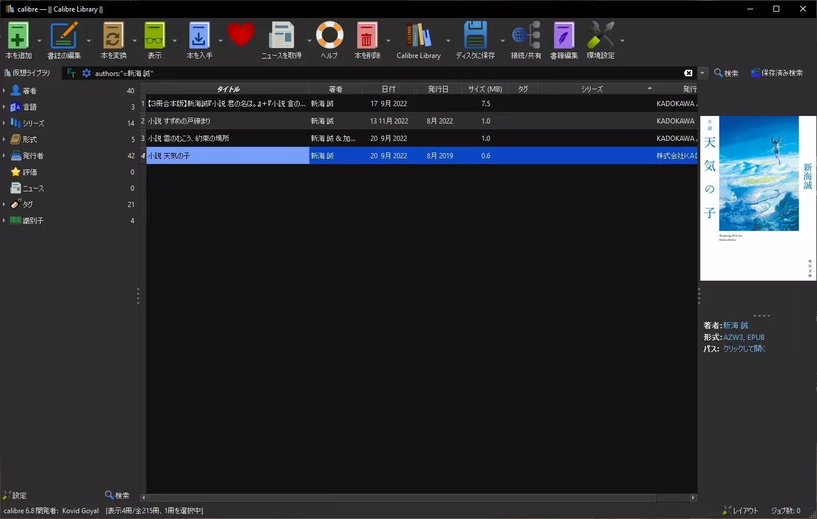Click the red heart donate icon
Image resolution: width=817 pixels, height=519 pixels.
tap(240, 35)
